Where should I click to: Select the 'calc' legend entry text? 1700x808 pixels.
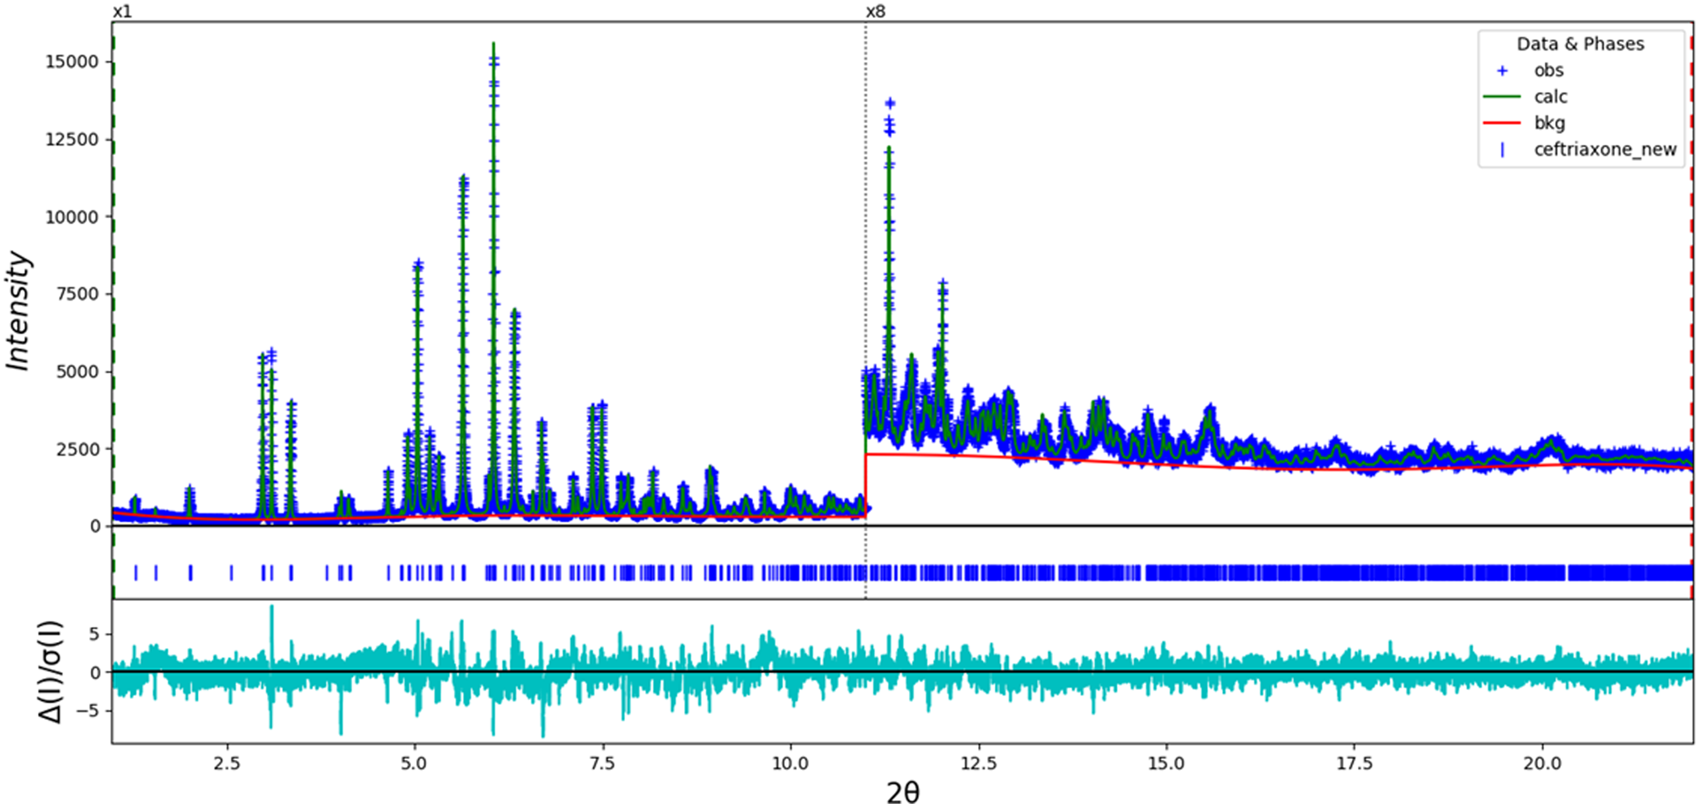[x=1550, y=97]
